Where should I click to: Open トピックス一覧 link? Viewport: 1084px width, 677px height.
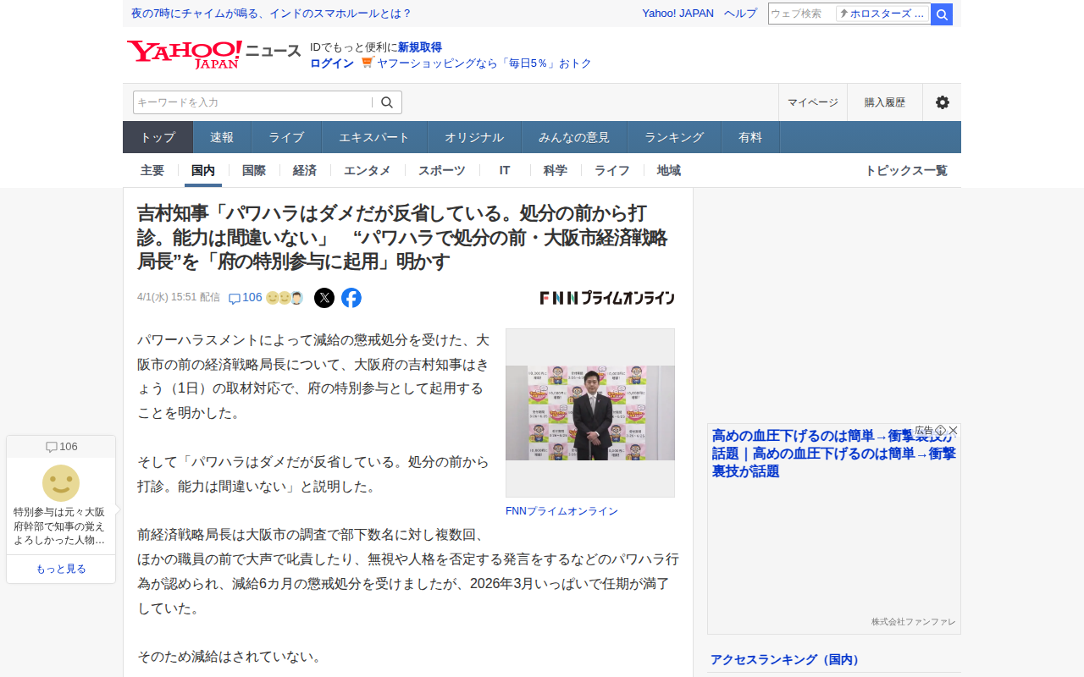click(x=906, y=170)
